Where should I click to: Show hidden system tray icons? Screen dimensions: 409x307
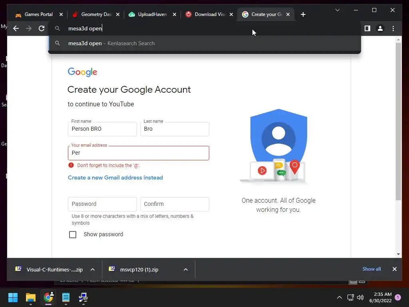[x=340, y=297]
